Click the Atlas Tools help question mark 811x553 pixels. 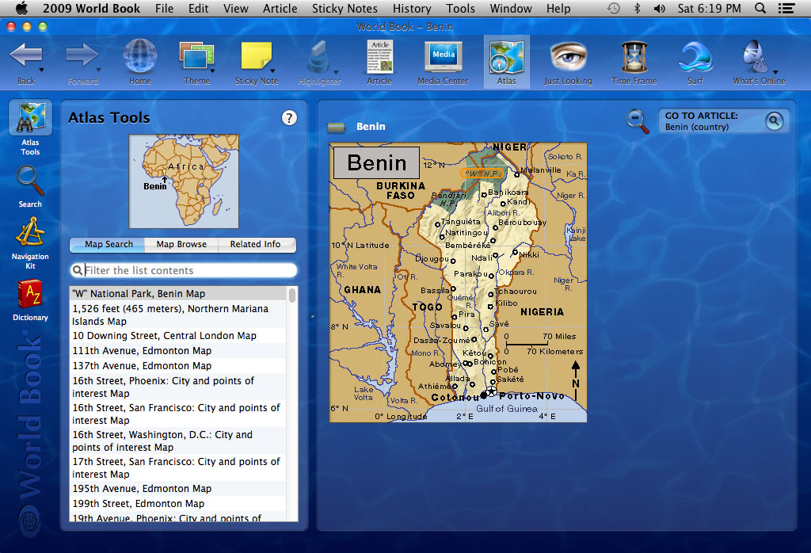(x=289, y=118)
